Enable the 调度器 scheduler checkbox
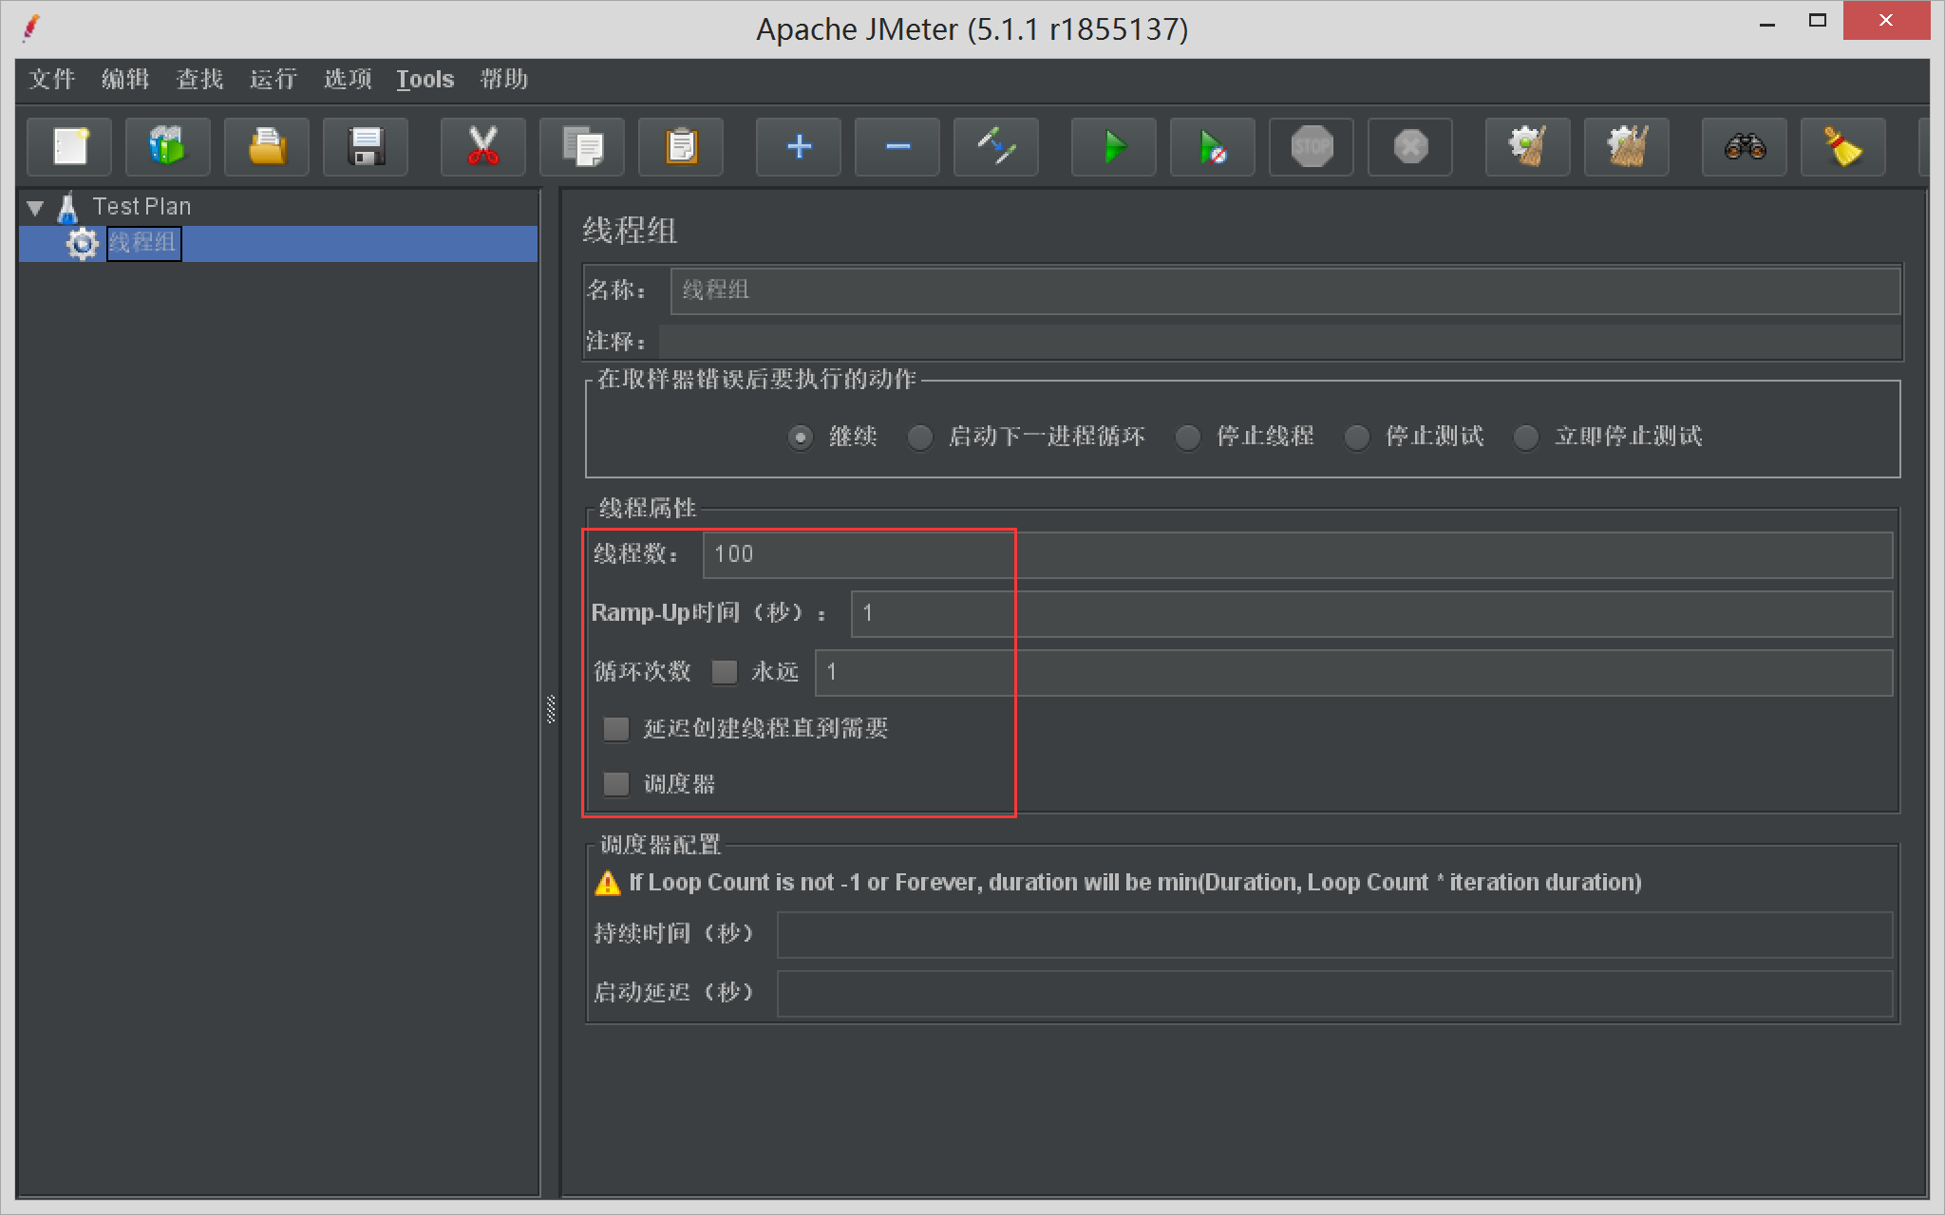The width and height of the screenshot is (1945, 1215). (x=615, y=784)
